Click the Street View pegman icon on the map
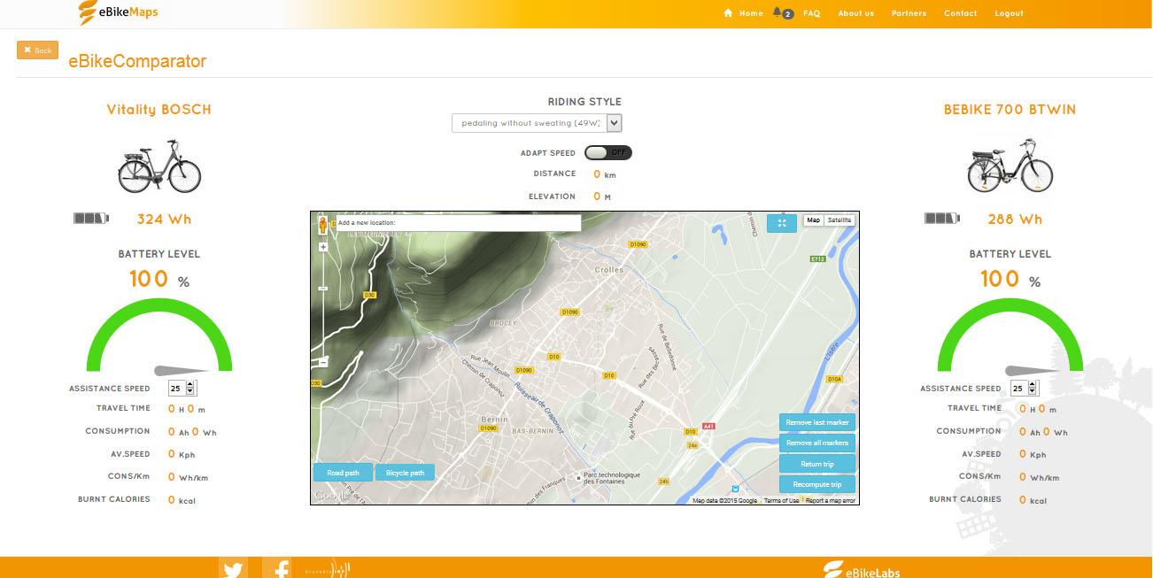The image size is (1153, 578). click(x=322, y=225)
